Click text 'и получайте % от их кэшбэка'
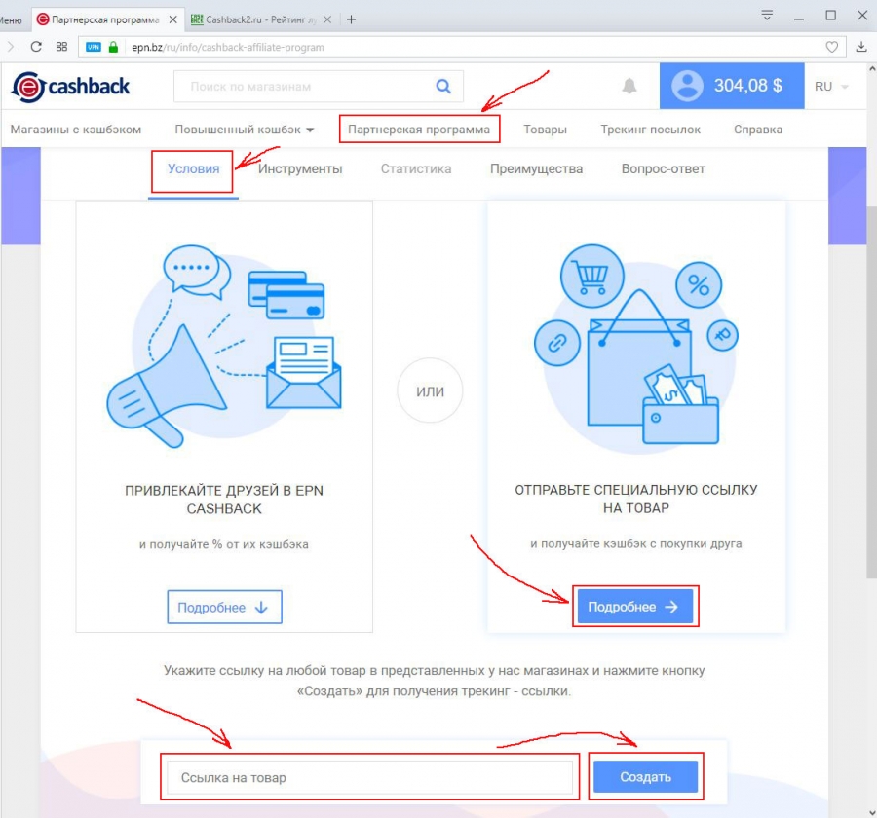Viewport: 877px width, 818px height. click(224, 544)
